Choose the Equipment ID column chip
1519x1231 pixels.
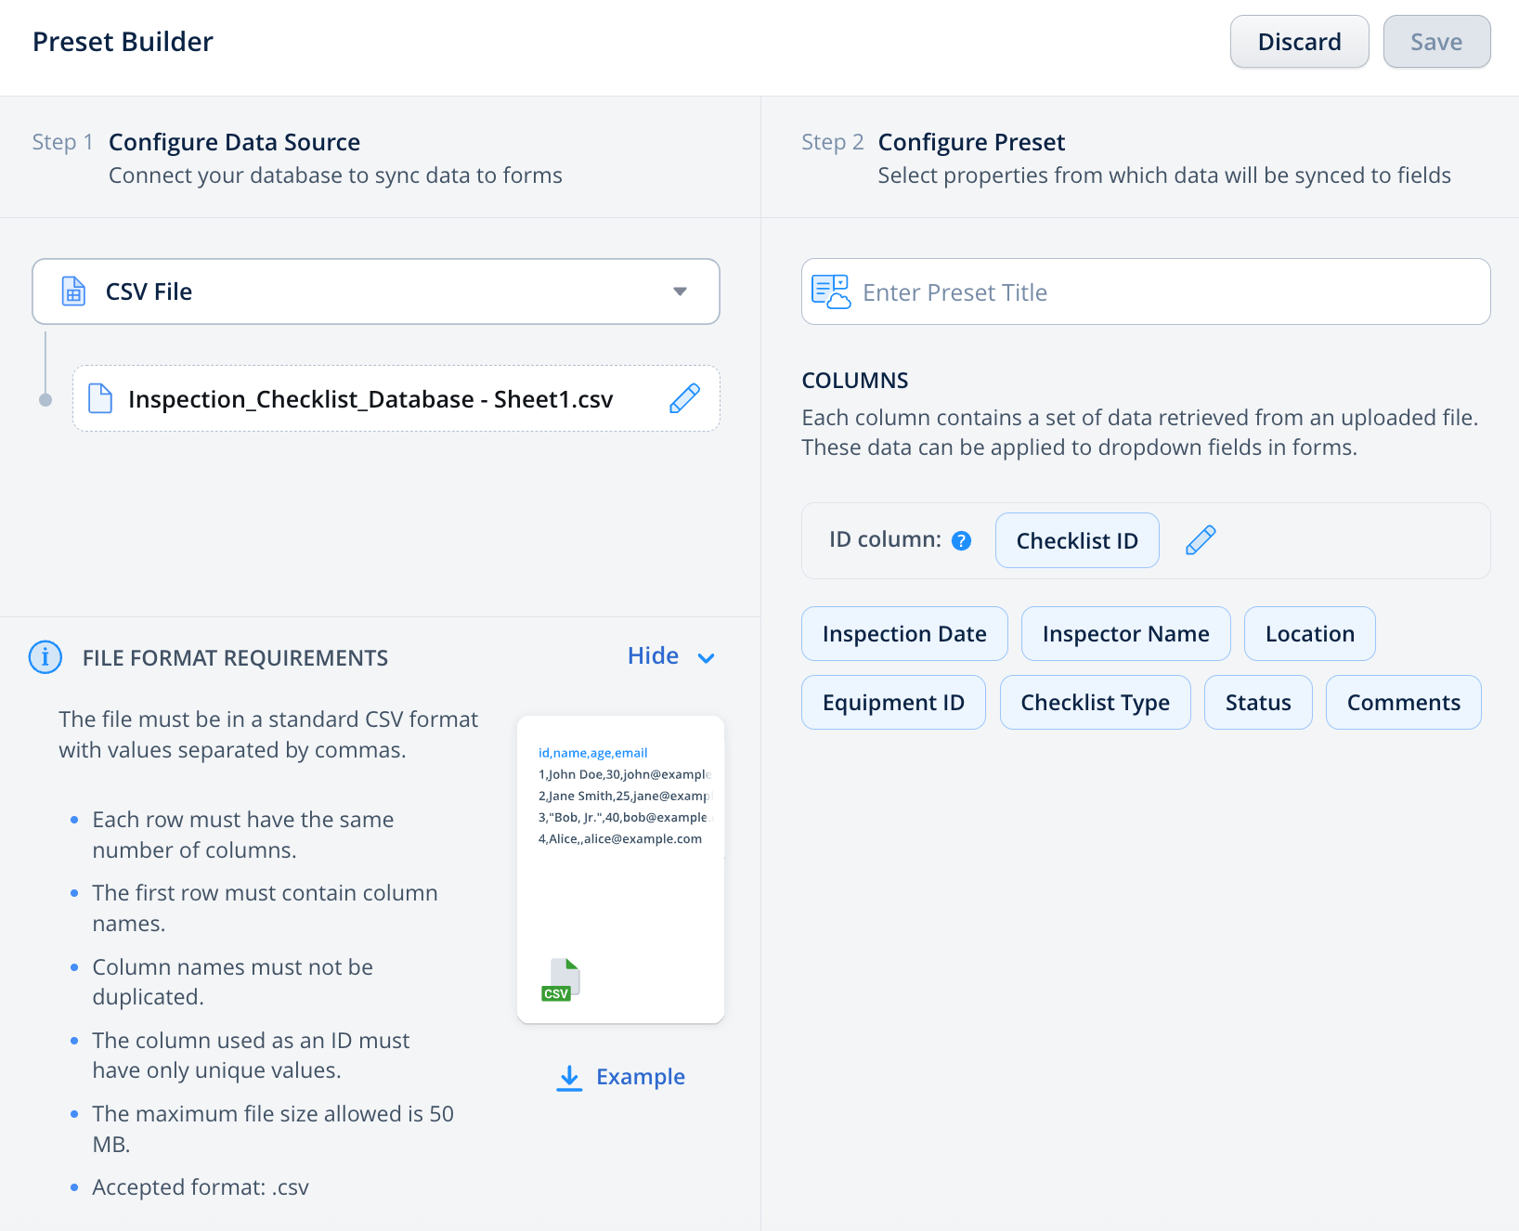(892, 703)
